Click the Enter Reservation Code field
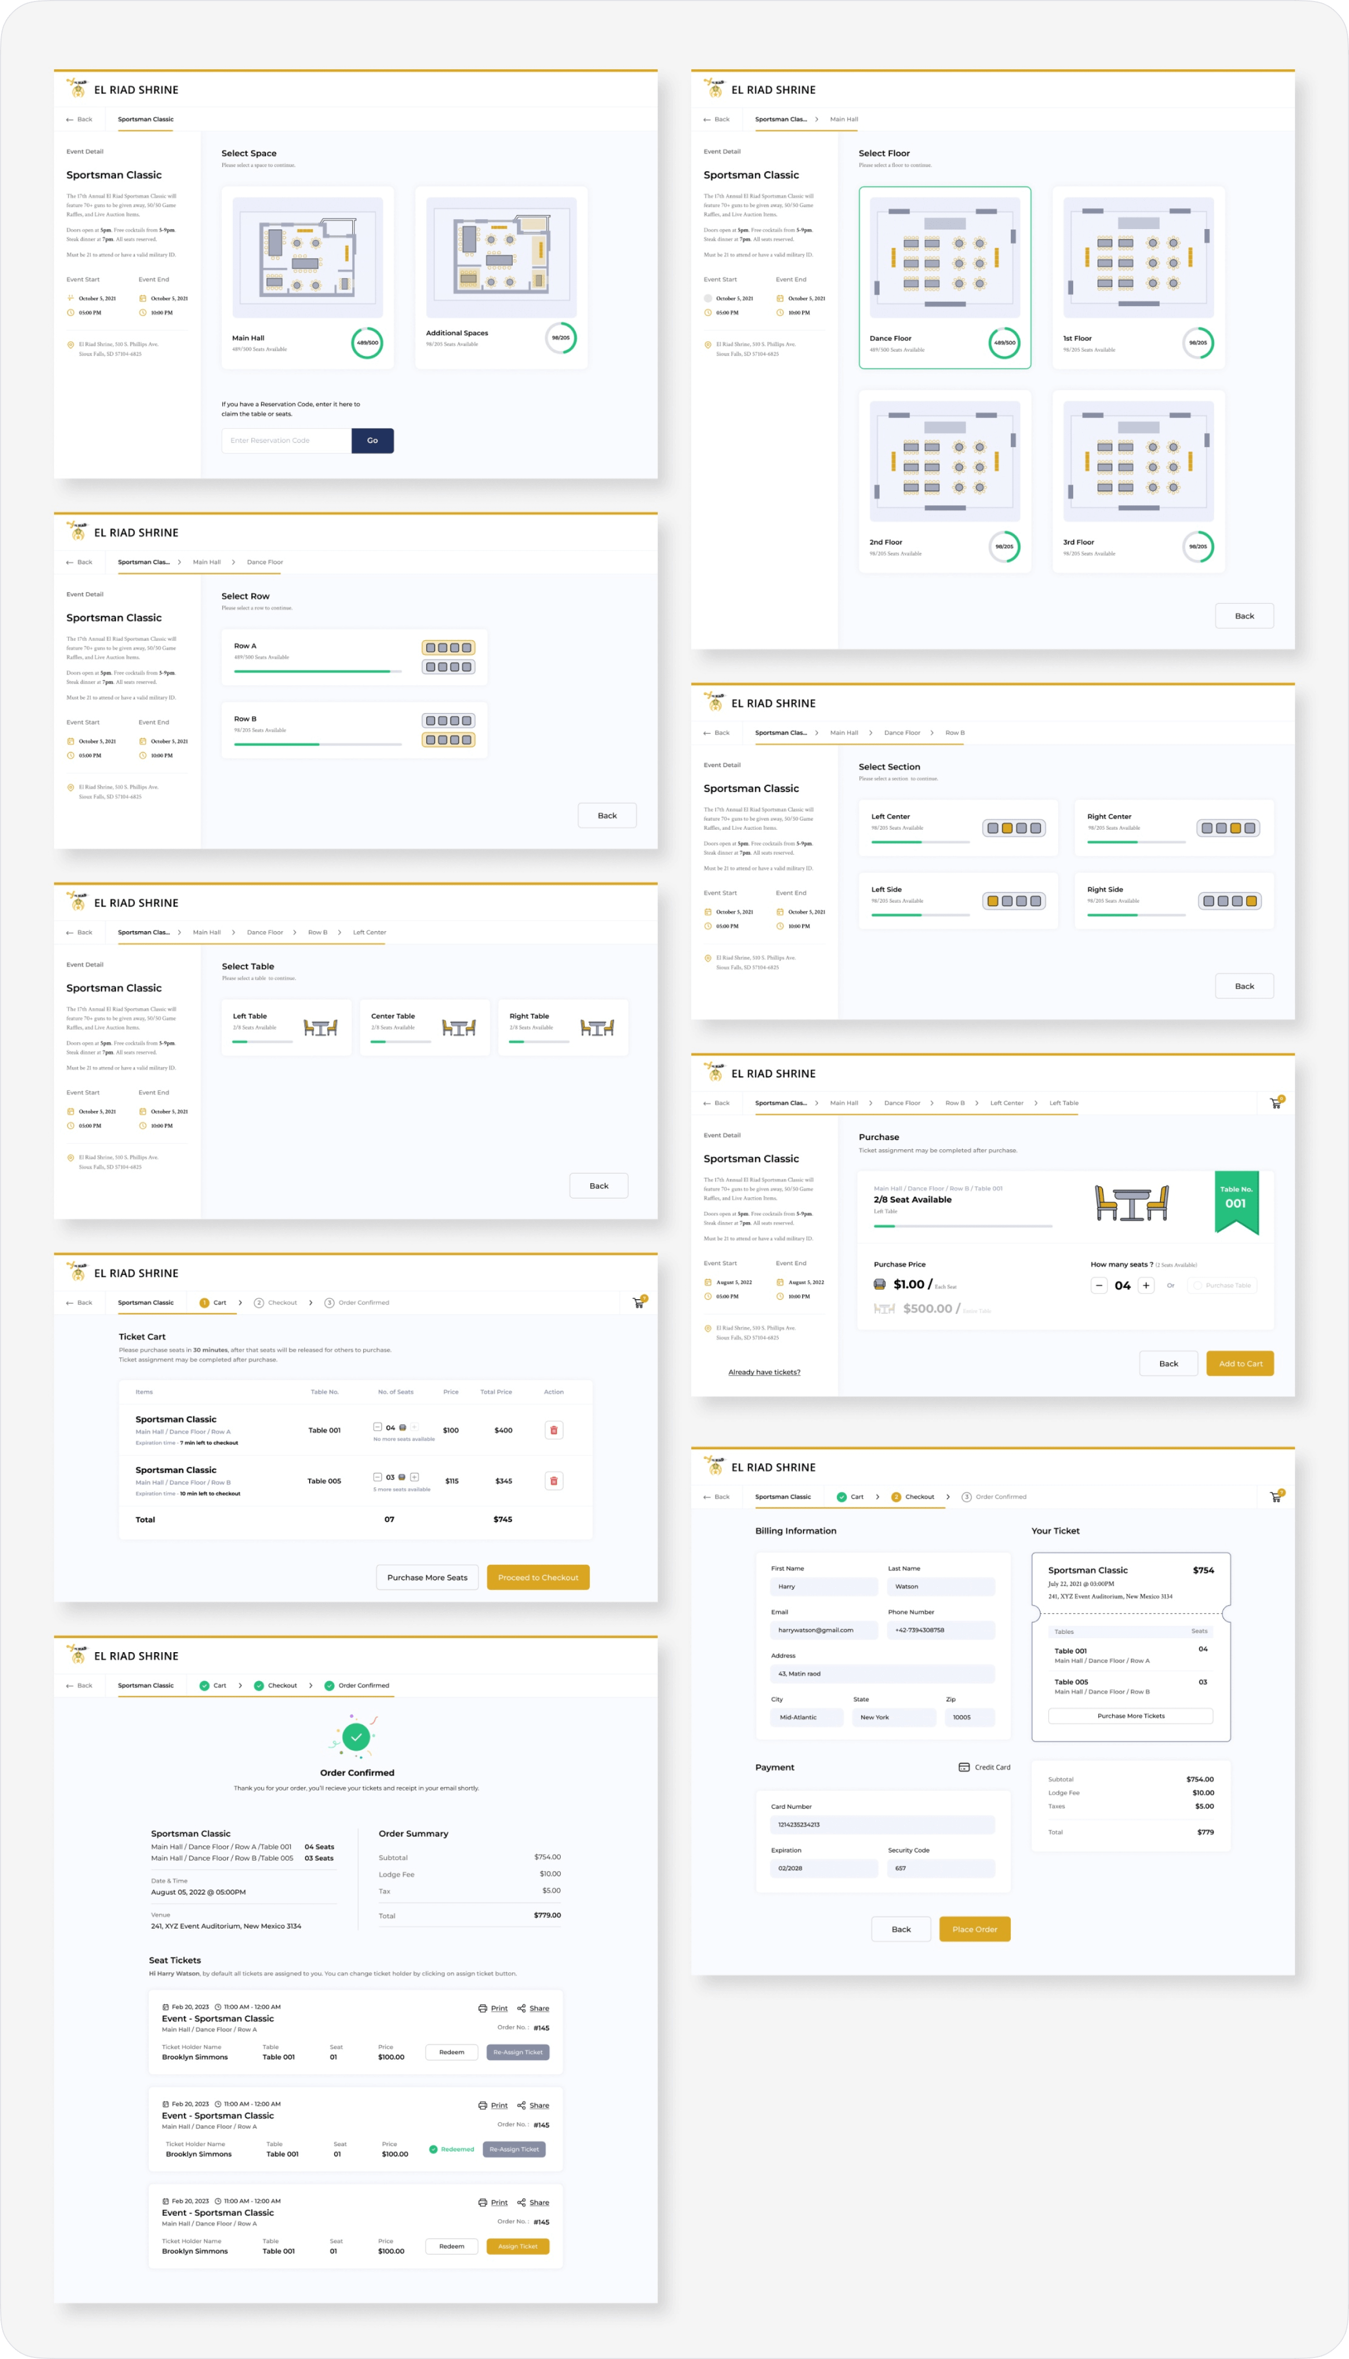 pyautogui.click(x=286, y=441)
